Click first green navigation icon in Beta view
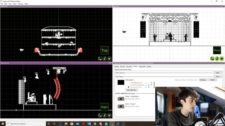 coord(212,58)
